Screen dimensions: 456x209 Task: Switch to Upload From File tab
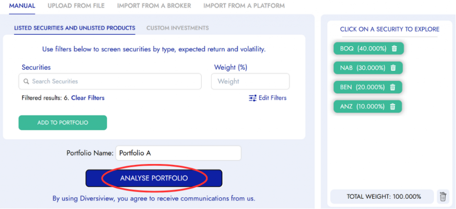76,6
